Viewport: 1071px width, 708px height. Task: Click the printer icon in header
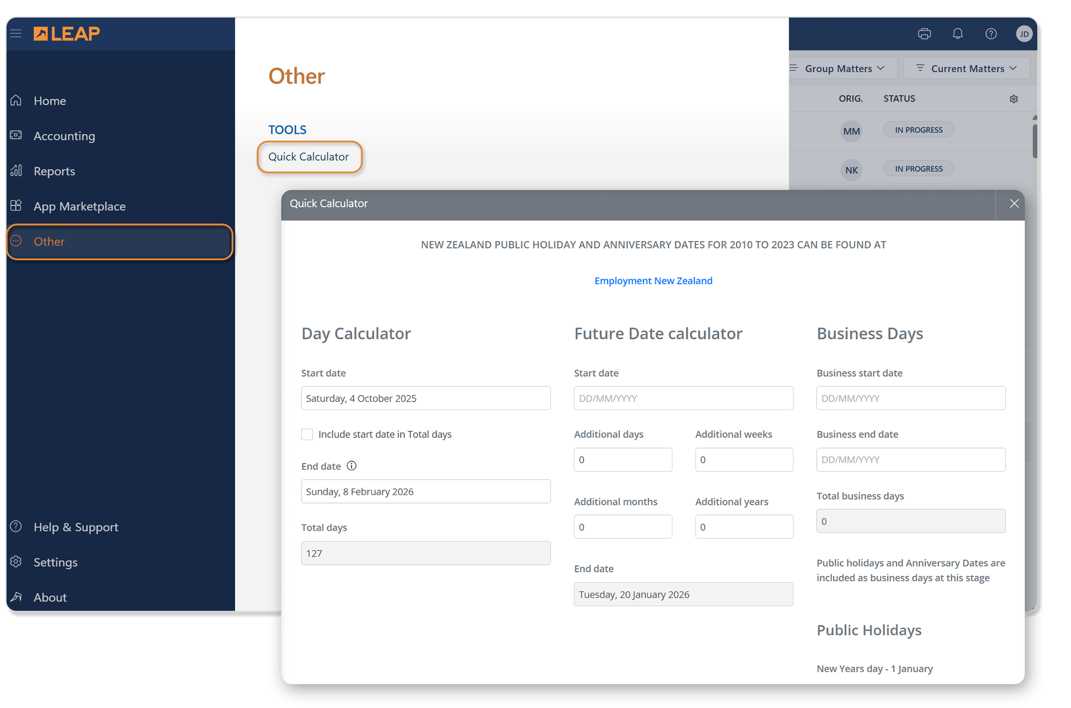click(924, 34)
